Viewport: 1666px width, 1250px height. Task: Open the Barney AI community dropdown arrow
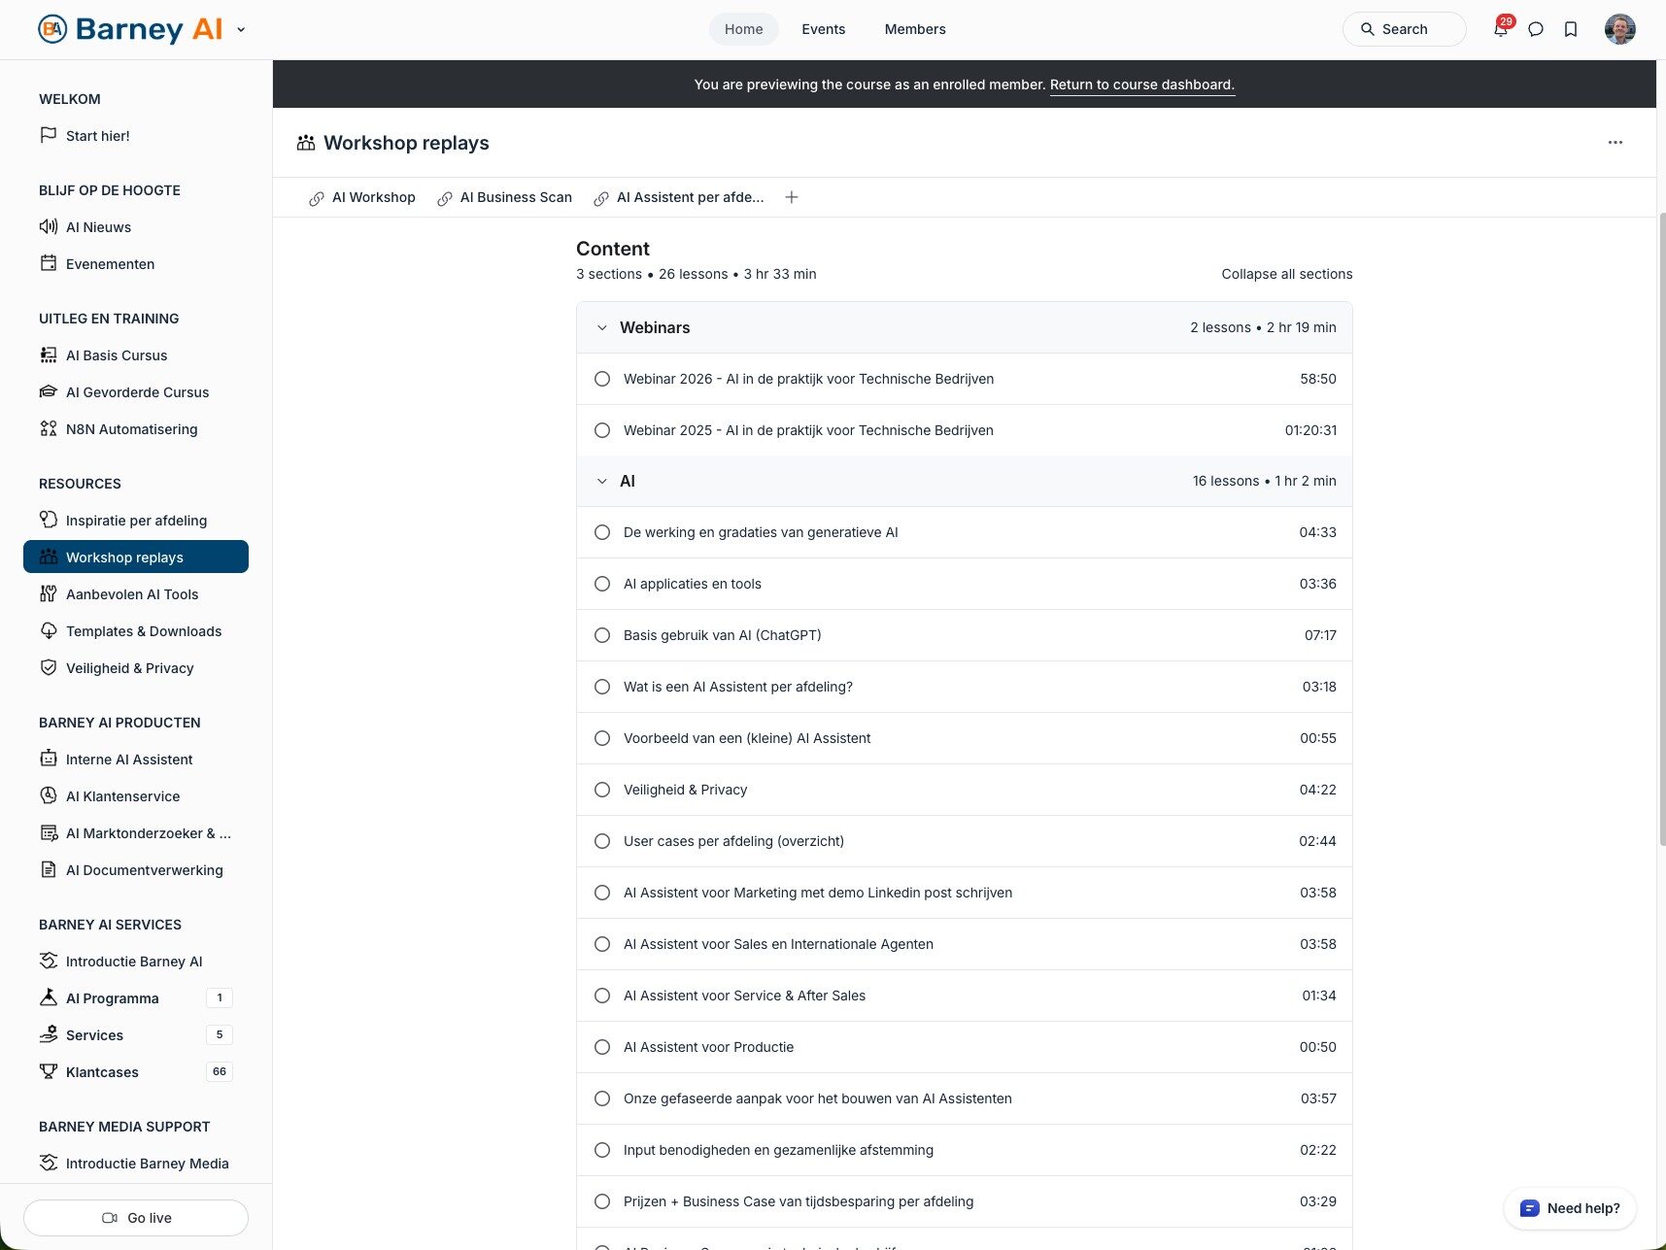[241, 29]
